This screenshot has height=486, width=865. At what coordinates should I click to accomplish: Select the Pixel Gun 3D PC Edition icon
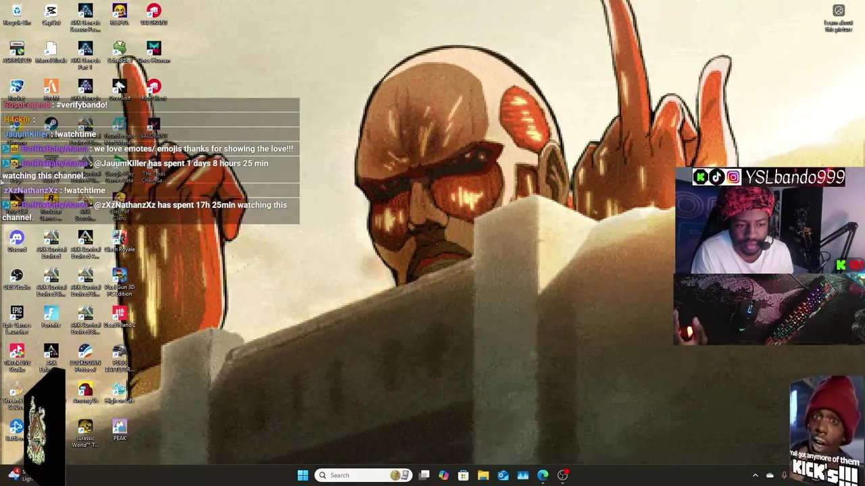click(120, 282)
